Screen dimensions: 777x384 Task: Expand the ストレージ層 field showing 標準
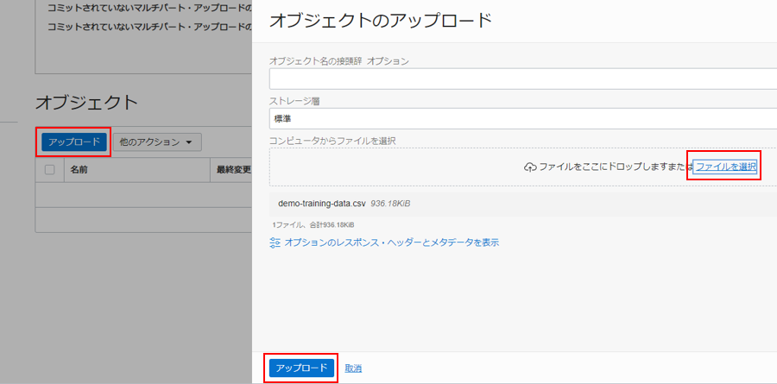click(x=522, y=118)
